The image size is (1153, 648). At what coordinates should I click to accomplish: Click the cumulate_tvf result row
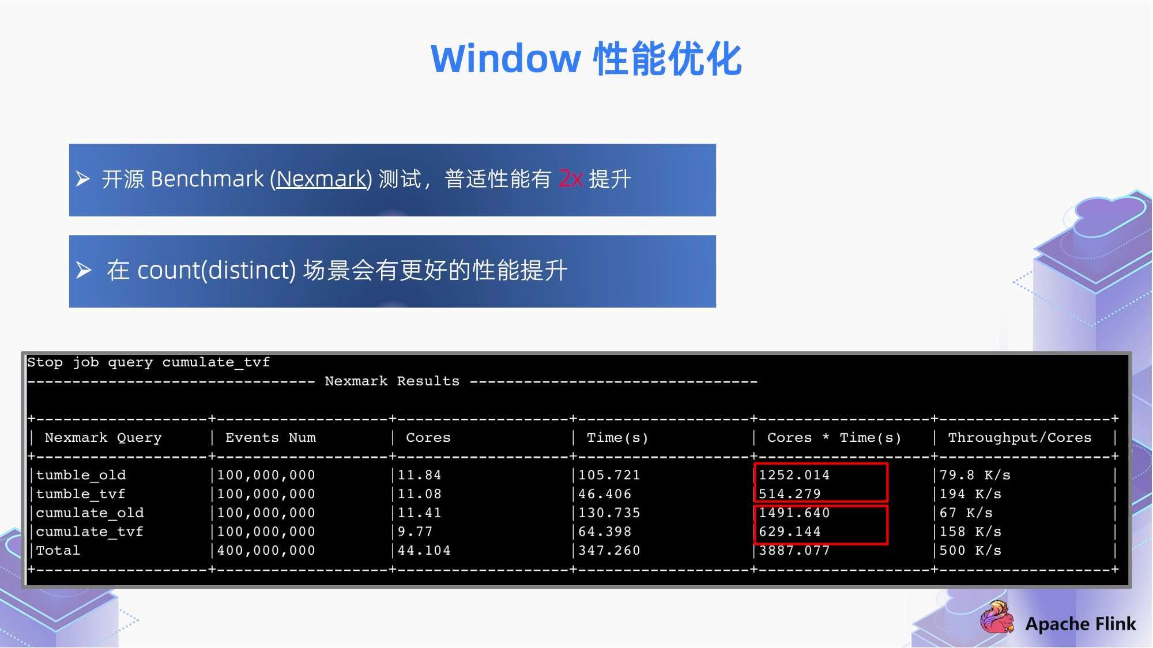(x=576, y=532)
